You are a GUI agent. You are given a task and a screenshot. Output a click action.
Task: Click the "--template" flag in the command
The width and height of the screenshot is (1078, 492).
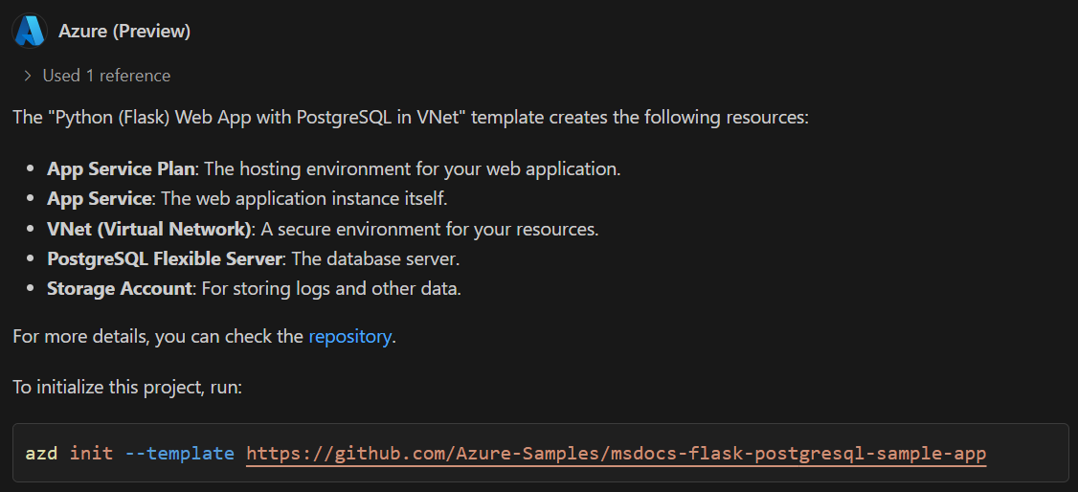click(179, 453)
